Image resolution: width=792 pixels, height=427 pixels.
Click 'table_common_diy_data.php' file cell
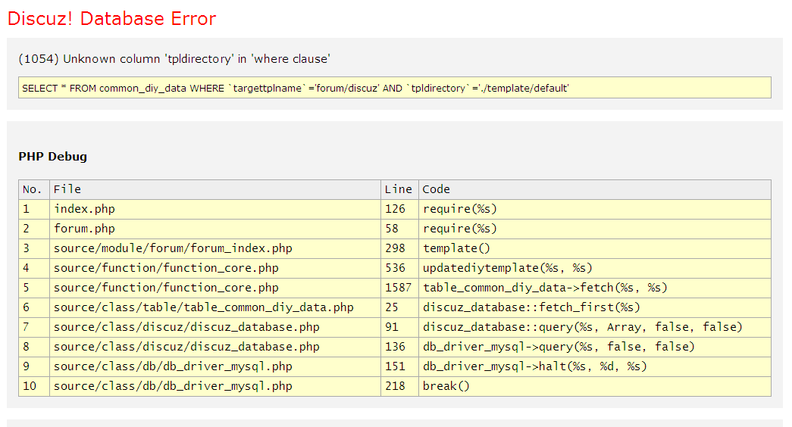click(x=215, y=307)
